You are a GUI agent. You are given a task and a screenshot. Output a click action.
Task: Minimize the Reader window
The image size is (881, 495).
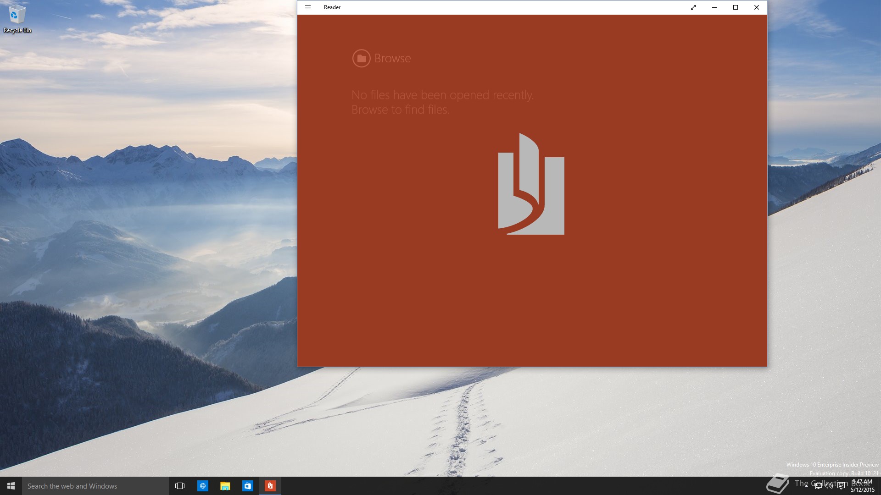pyautogui.click(x=714, y=7)
